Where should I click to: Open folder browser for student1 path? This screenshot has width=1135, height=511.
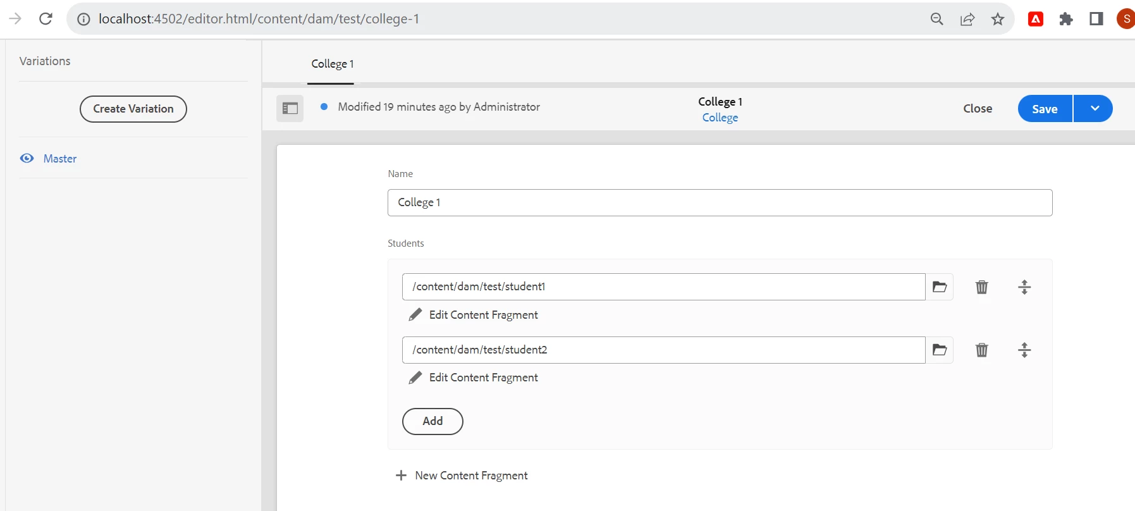pyautogui.click(x=940, y=287)
